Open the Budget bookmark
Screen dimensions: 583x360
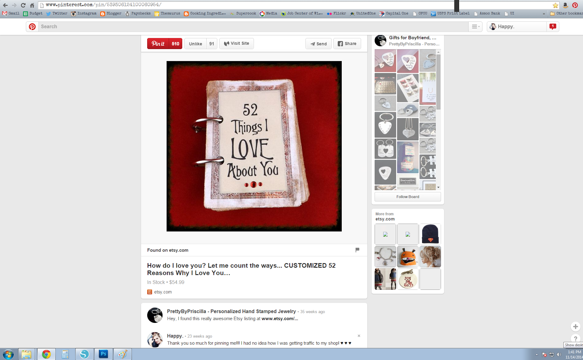(33, 13)
